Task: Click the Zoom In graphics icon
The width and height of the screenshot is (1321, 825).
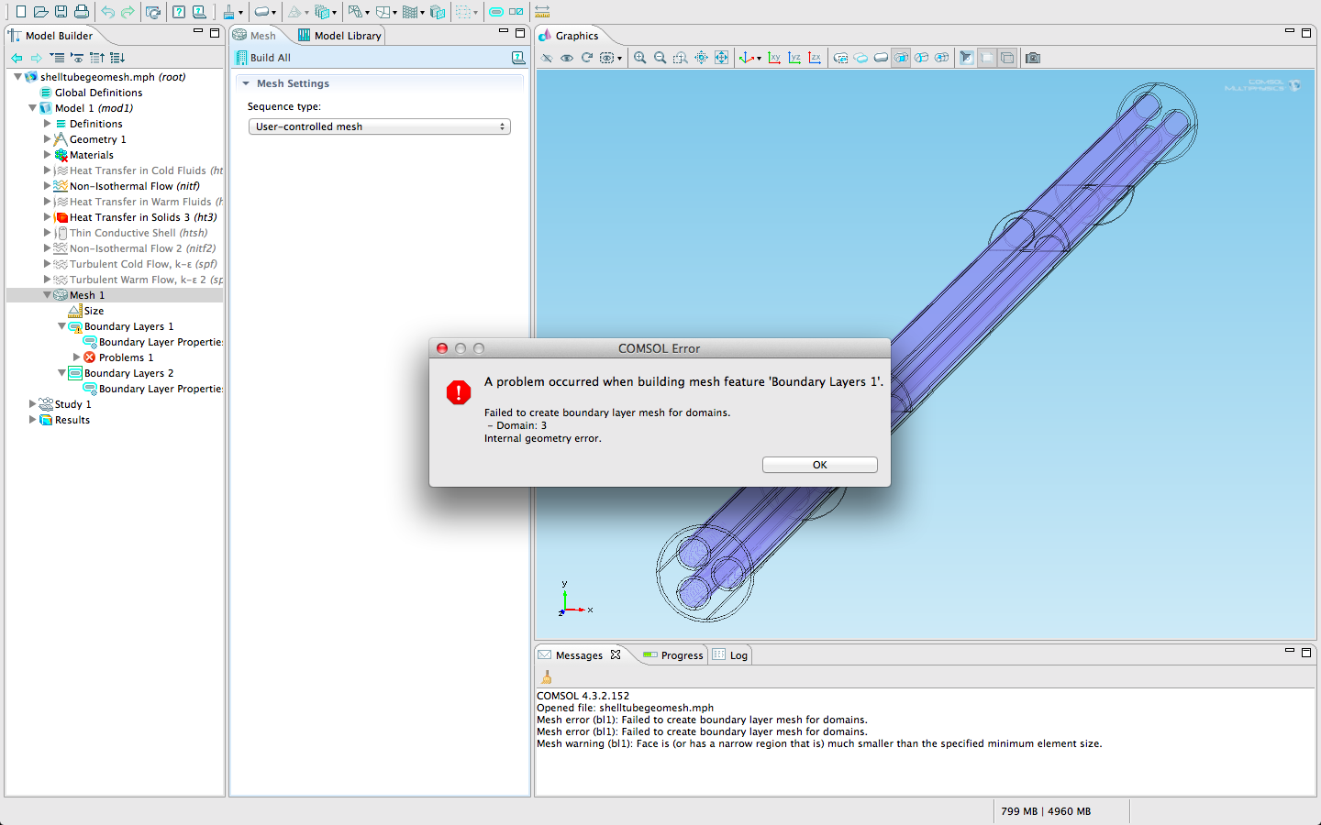Action: pyautogui.click(x=639, y=58)
